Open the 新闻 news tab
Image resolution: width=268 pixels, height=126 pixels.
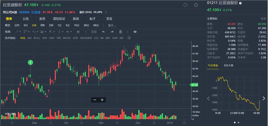[76, 19]
